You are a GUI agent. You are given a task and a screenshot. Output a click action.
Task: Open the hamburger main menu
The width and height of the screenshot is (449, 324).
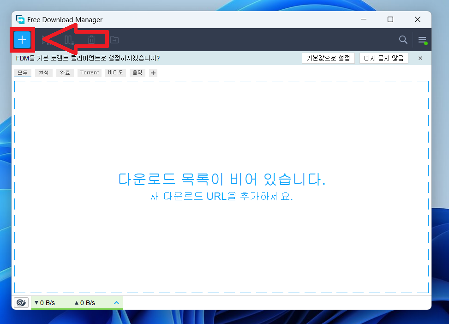[422, 40]
